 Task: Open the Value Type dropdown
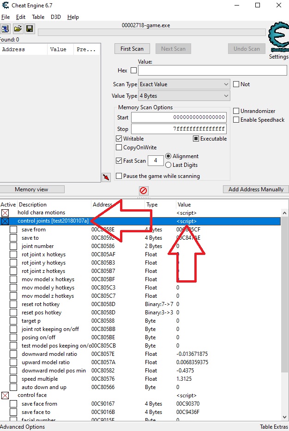tap(184, 96)
